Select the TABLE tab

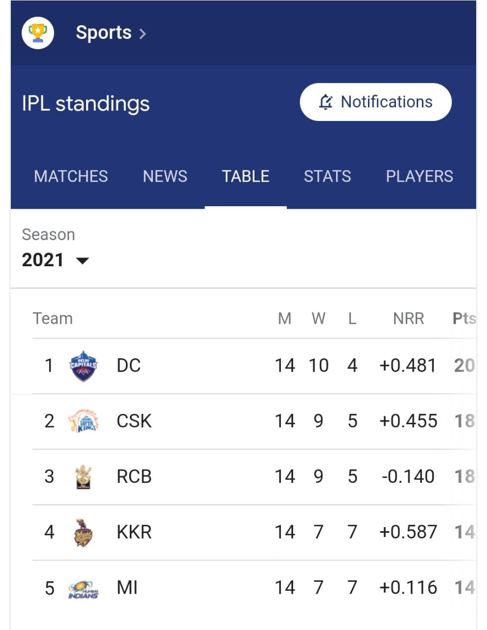245,176
